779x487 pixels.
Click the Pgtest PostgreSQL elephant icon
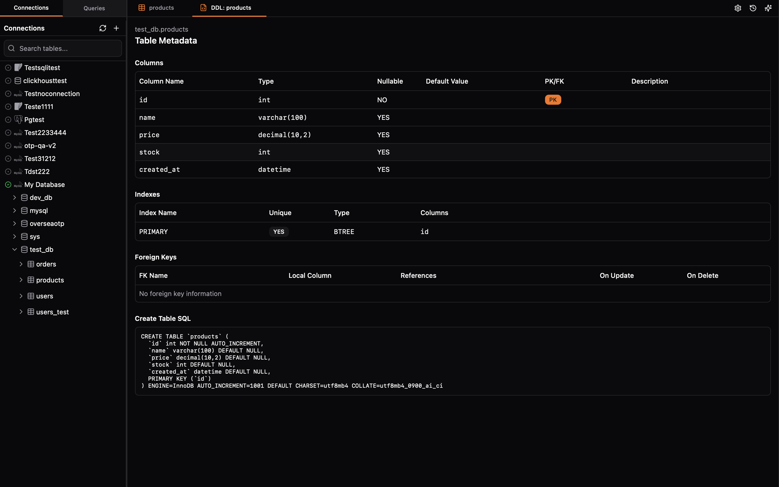pos(18,120)
